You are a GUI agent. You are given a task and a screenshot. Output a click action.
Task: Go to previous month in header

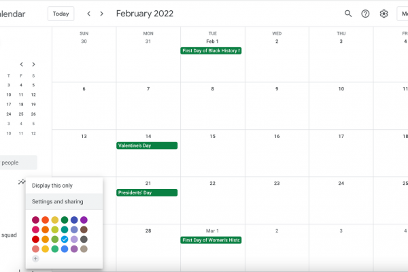(x=88, y=14)
